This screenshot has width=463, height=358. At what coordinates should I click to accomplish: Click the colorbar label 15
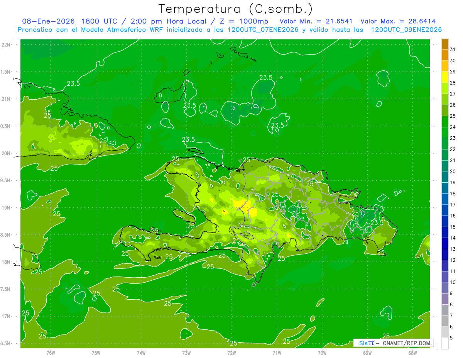pos(453,227)
